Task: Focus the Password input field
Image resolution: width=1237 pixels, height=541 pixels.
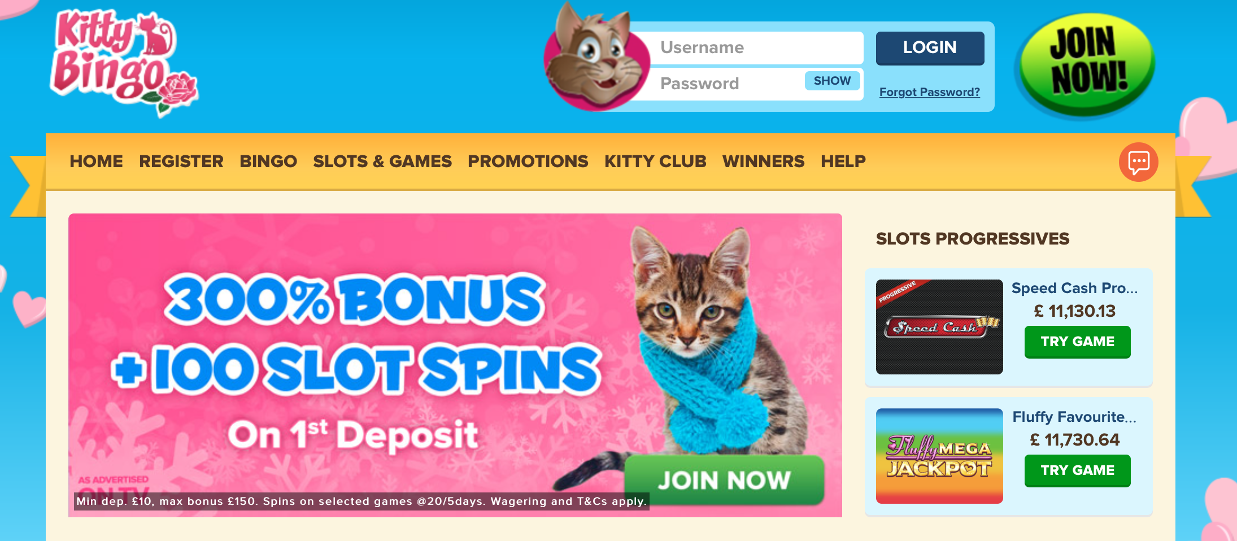Action: coord(729,84)
